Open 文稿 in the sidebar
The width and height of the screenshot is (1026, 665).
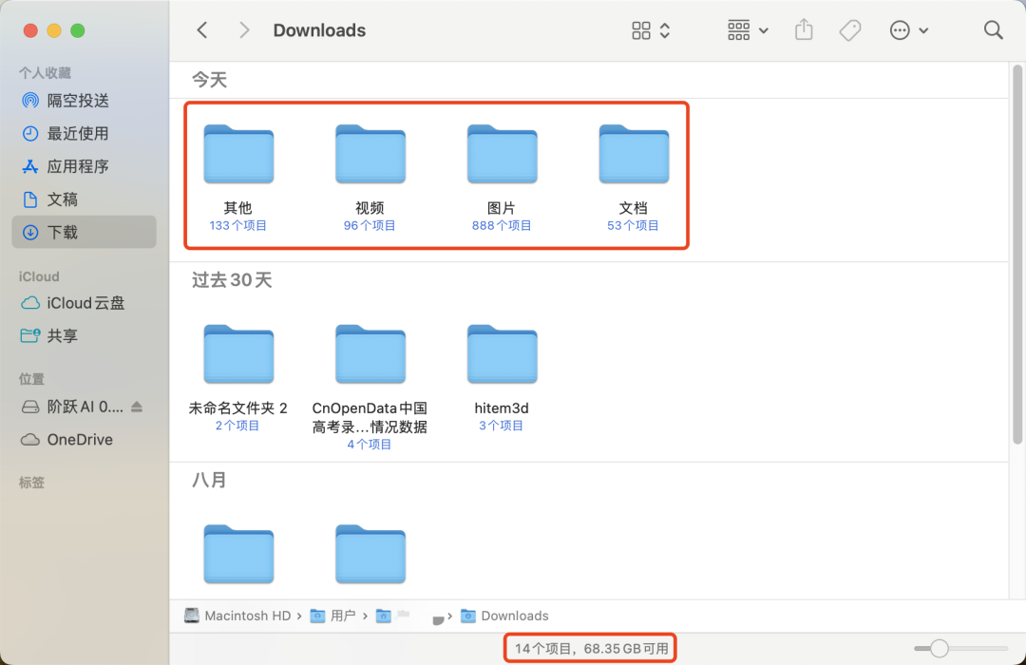[x=85, y=199]
